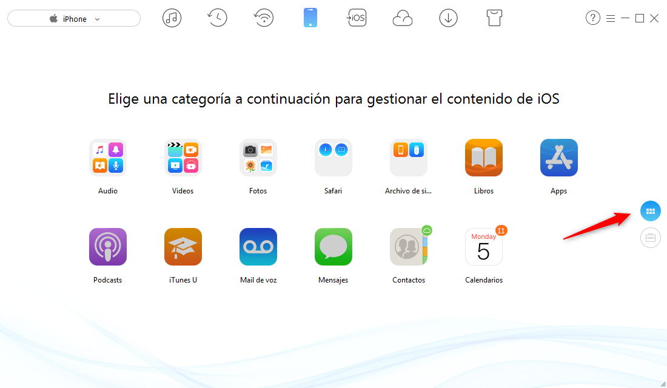
Task: Switch to the toolbox panel view
Action: click(650, 238)
